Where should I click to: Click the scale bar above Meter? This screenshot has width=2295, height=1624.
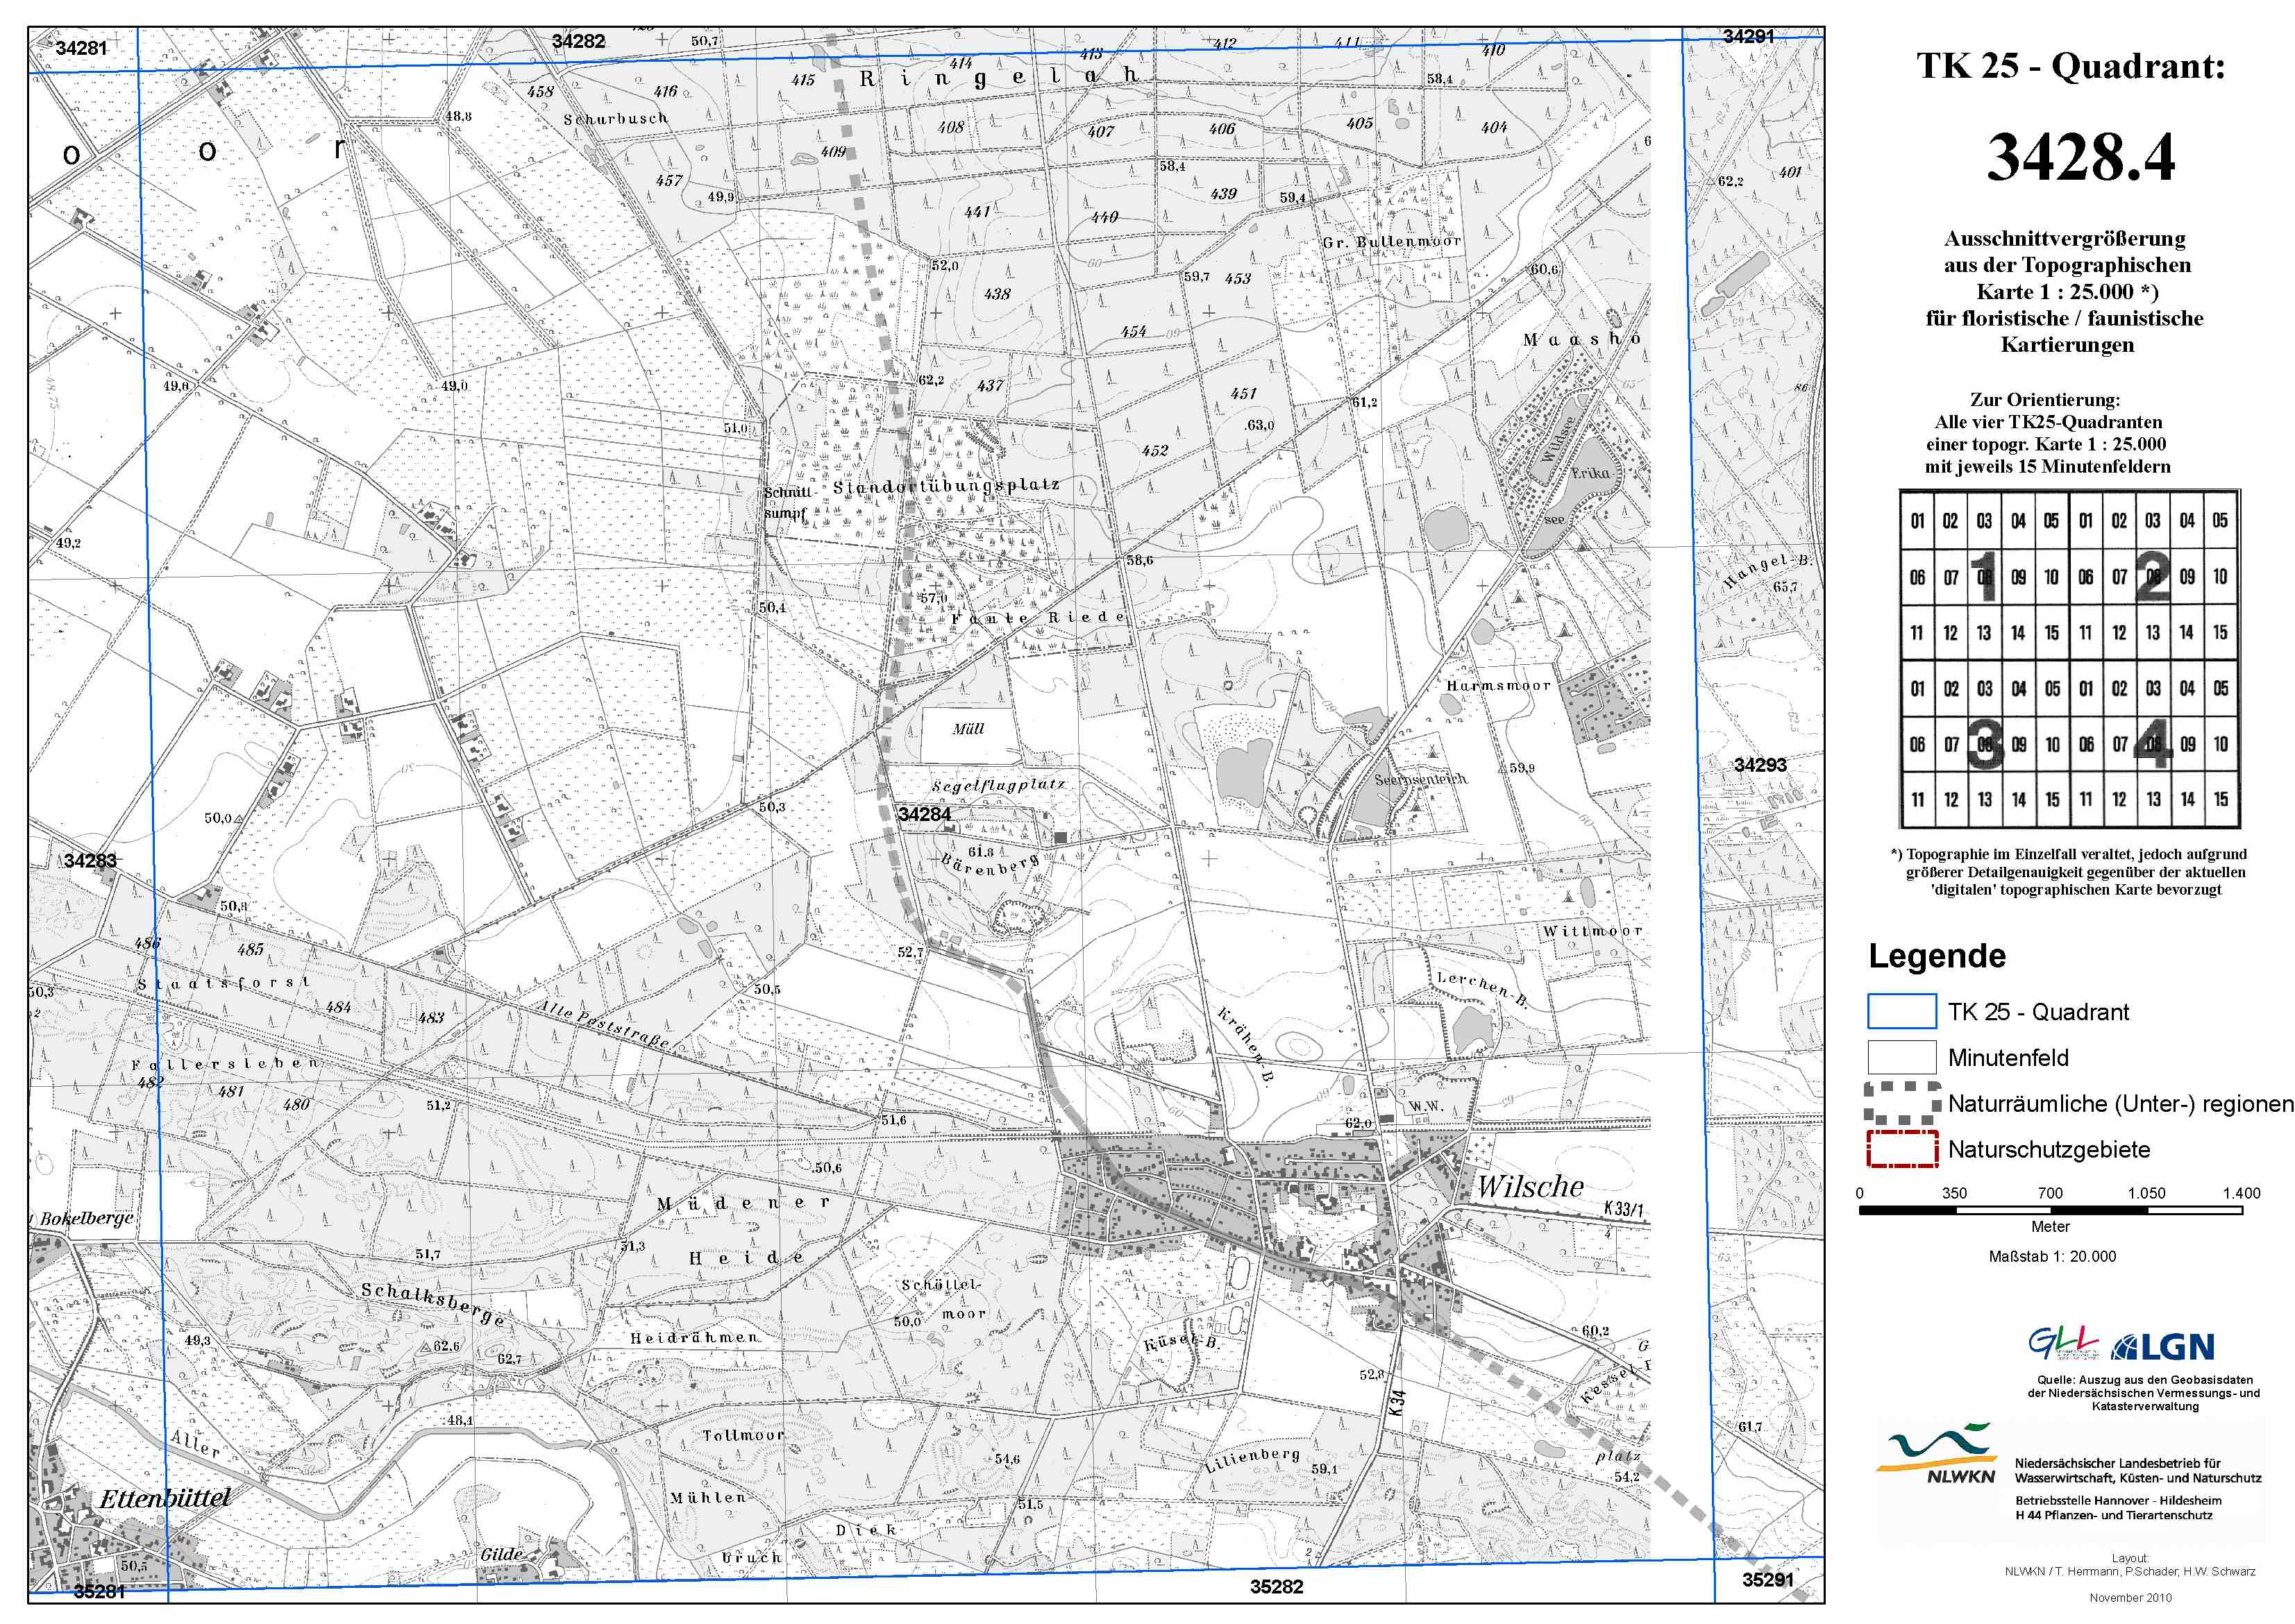[2050, 1210]
